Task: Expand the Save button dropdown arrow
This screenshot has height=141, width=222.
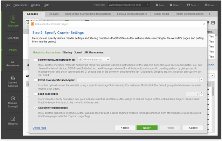Action: point(198,5)
